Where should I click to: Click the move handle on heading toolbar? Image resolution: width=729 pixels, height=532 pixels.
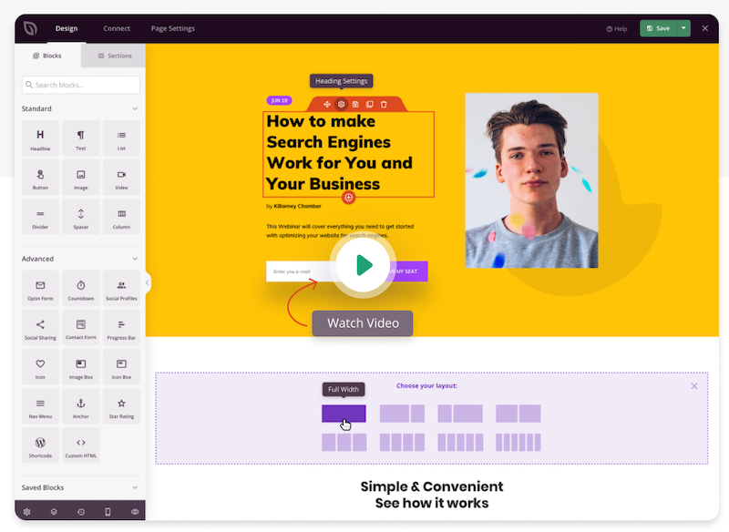tap(327, 104)
